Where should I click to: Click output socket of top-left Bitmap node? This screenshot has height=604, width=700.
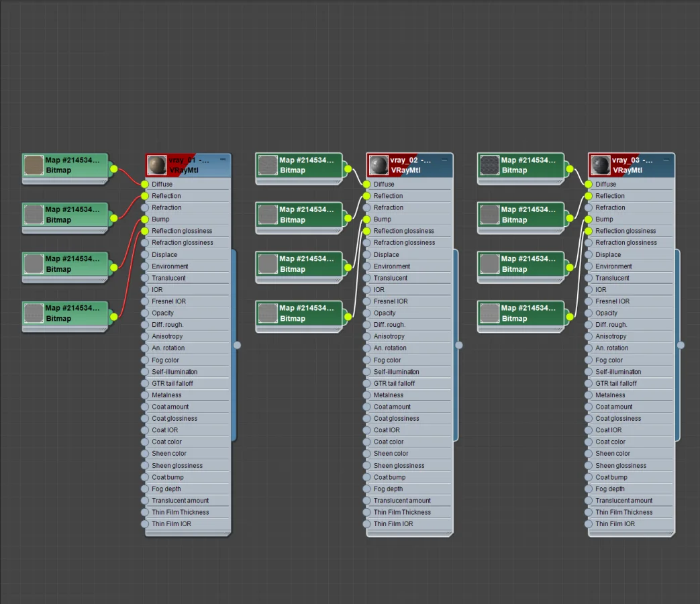coord(114,168)
